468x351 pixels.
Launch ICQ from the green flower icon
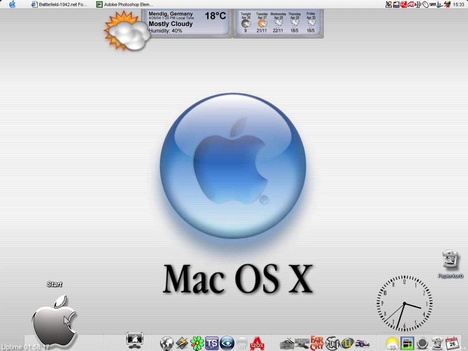point(197,343)
